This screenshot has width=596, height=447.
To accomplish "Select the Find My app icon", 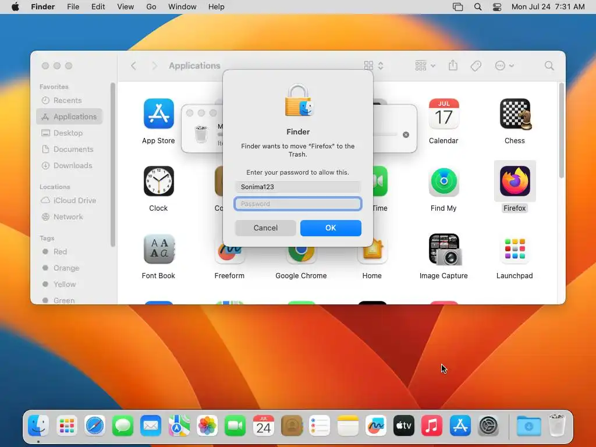I will click(444, 182).
